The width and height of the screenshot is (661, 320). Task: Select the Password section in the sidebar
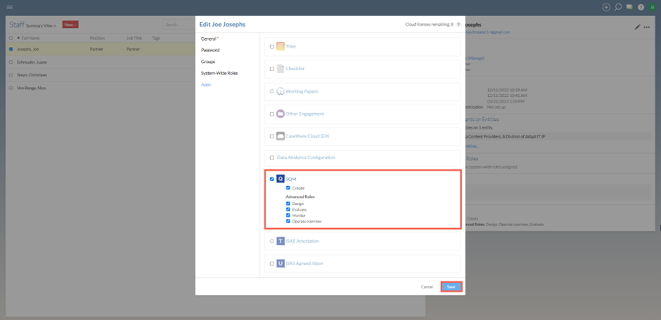(210, 51)
